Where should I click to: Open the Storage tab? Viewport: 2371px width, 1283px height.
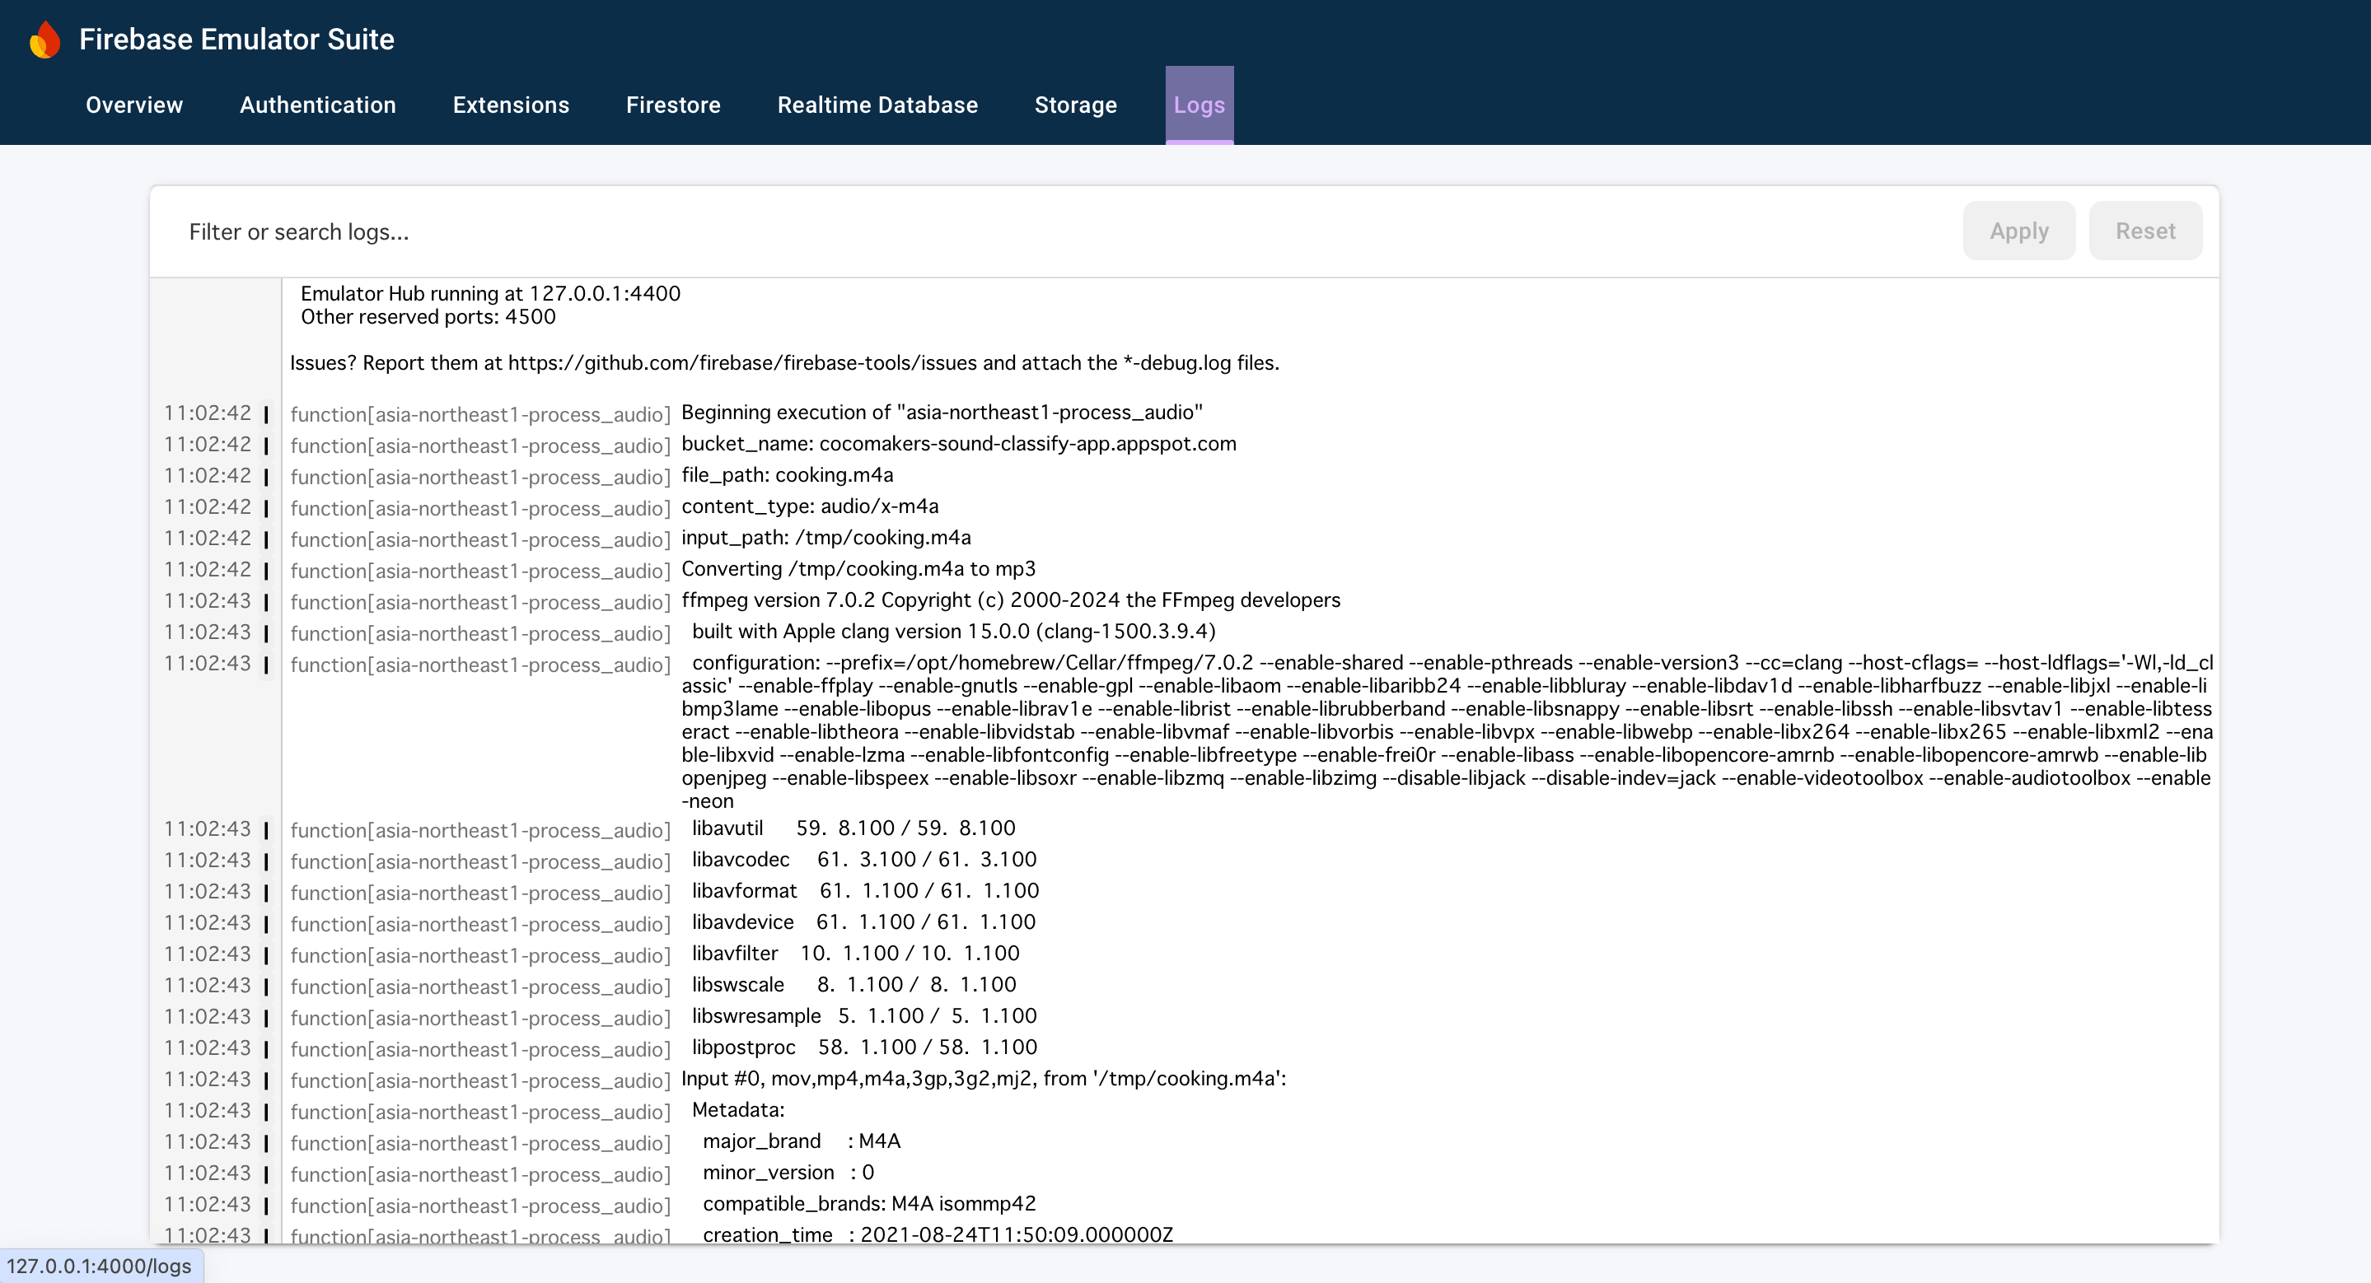click(x=1076, y=105)
